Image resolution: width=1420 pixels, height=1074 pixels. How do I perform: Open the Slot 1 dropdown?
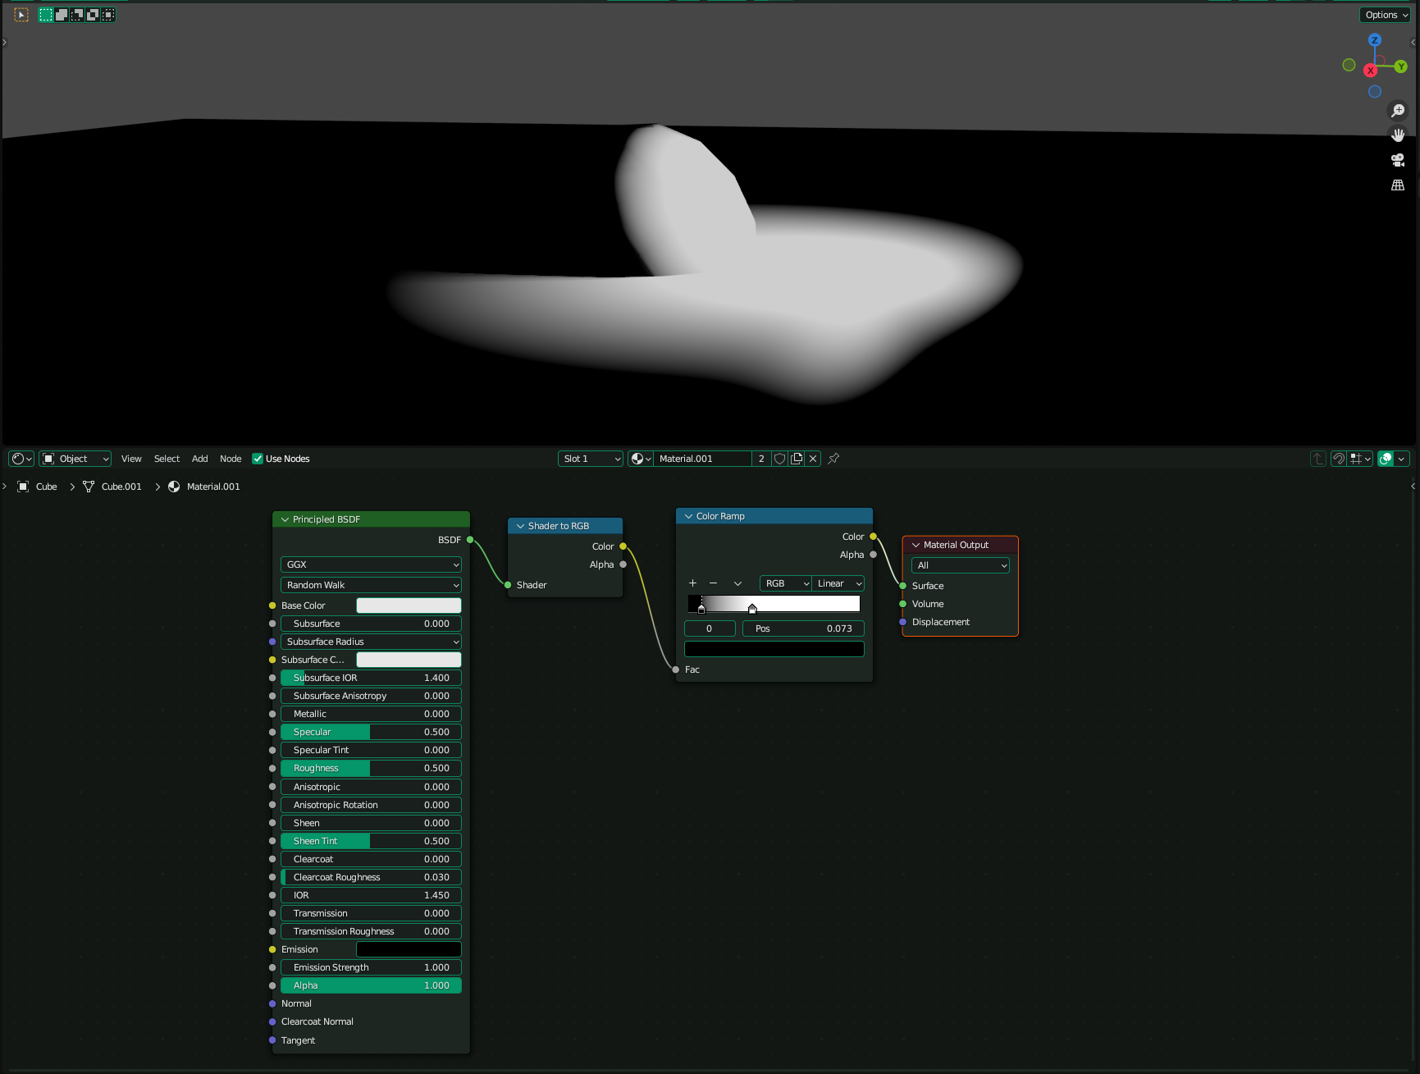pyautogui.click(x=591, y=459)
